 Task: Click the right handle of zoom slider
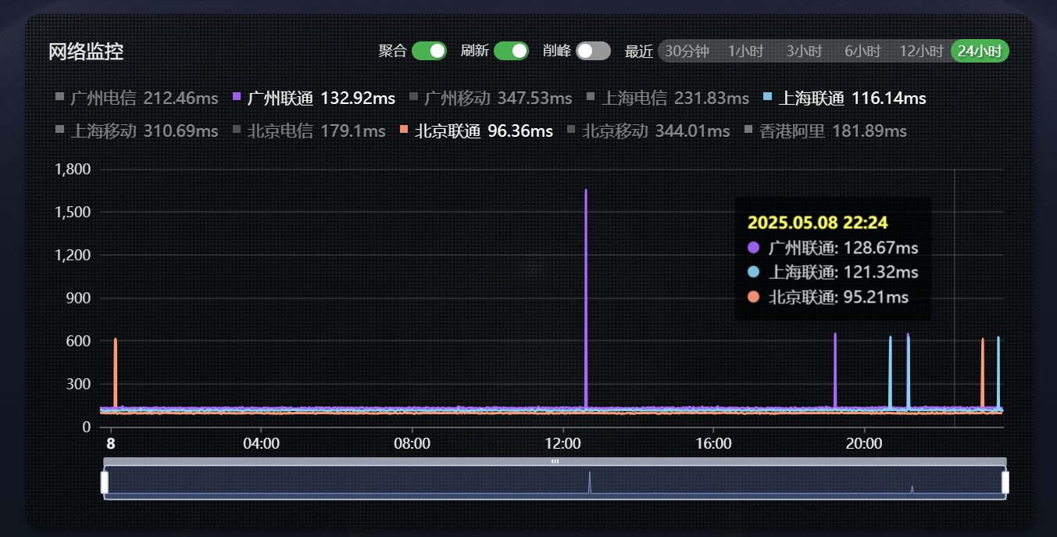(1005, 482)
